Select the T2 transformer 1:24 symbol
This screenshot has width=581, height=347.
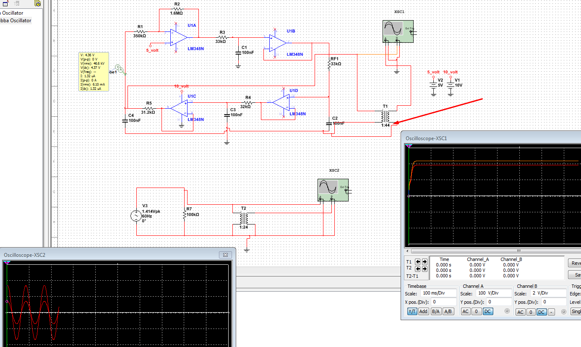pos(244,219)
